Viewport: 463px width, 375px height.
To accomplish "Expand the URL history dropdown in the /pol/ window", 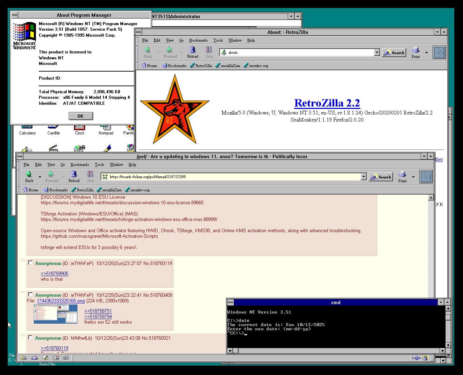I will (364, 177).
